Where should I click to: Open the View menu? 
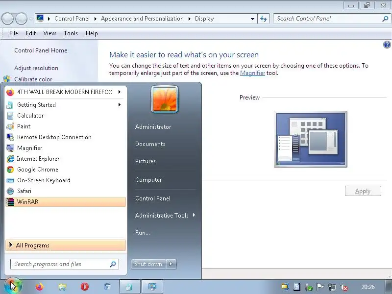49,33
